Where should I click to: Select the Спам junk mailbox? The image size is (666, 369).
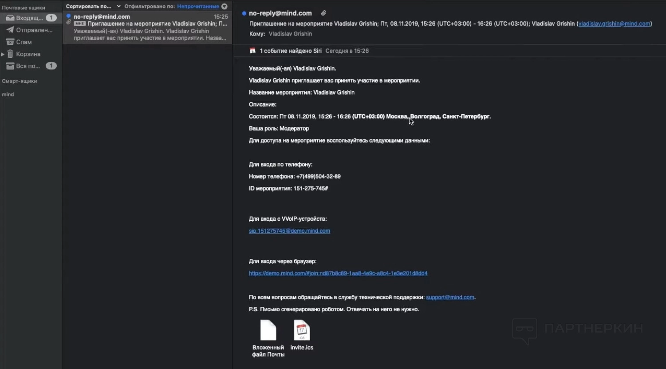tap(24, 42)
